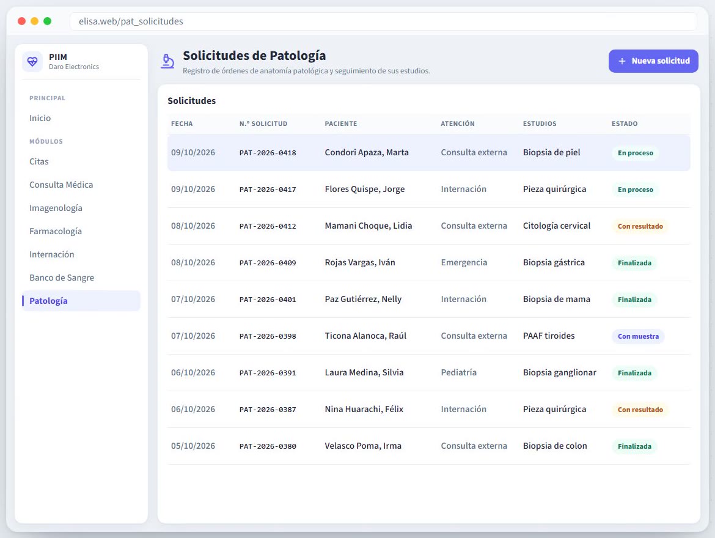Click patient Paz Gutiérrez, Nelly
The height and width of the screenshot is (538, 715).
[363, 300]
